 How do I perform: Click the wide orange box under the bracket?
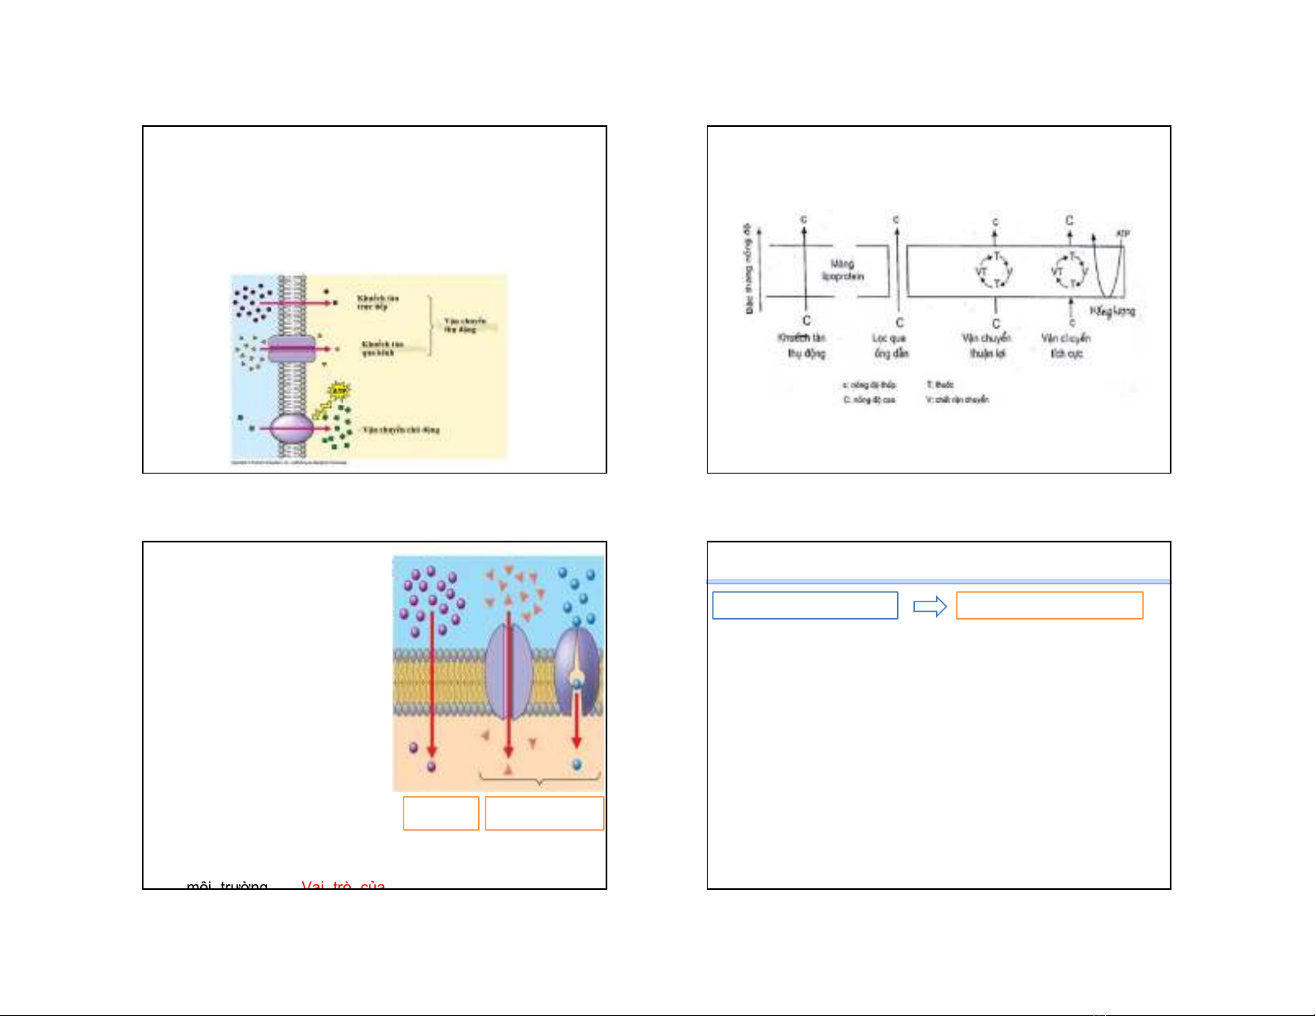(x=544, y=813)
